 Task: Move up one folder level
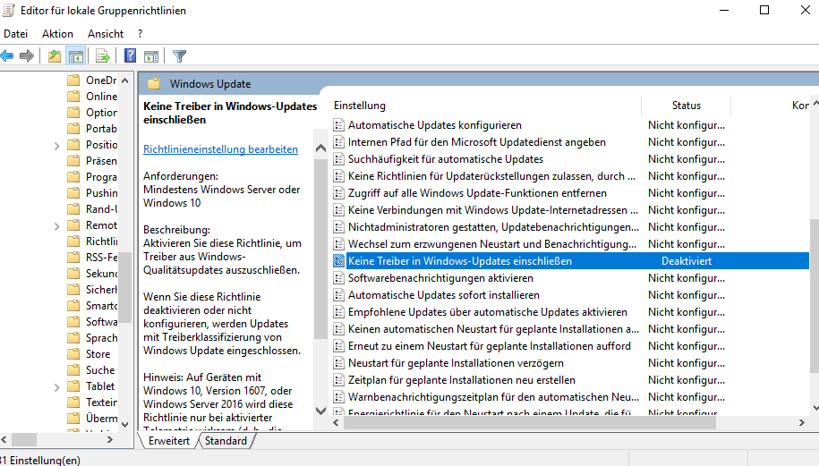click(55, 55)
